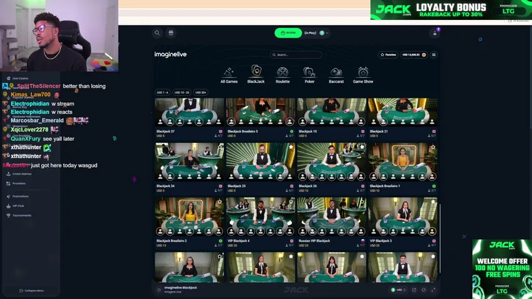Click the green Wallet button
The height and width of the screenshot is (299, 532).
[x=288, y=33]
